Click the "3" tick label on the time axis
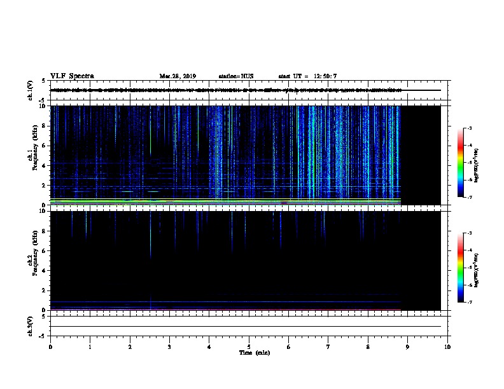Viewport: 504px width, 389px height. pos(169,347)
